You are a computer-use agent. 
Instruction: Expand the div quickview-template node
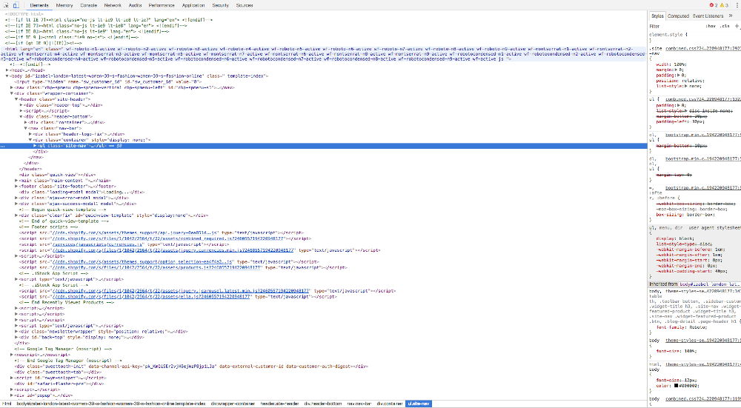tap(16, 215)
